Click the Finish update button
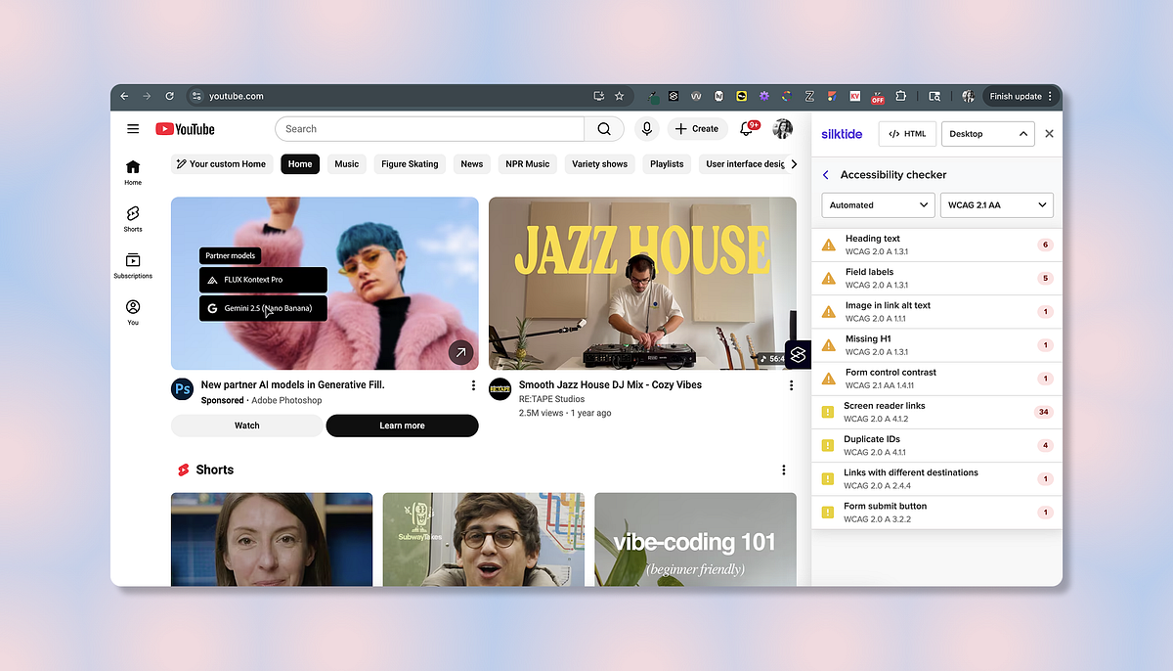1173x671 pixels. pos(1021,96)
